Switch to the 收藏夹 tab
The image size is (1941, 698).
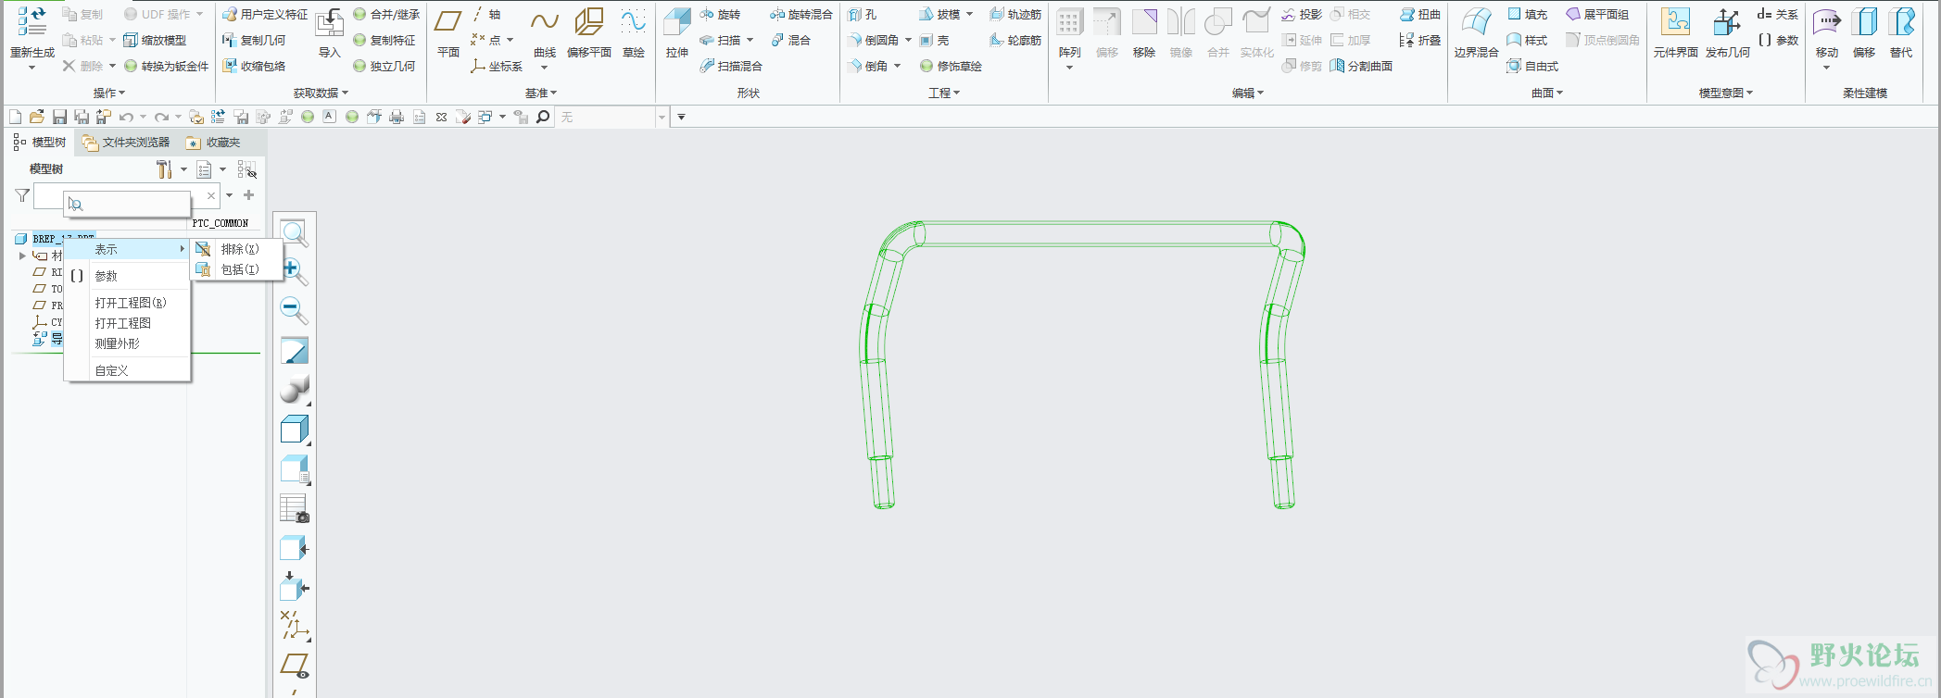click(x=214, y=143)
